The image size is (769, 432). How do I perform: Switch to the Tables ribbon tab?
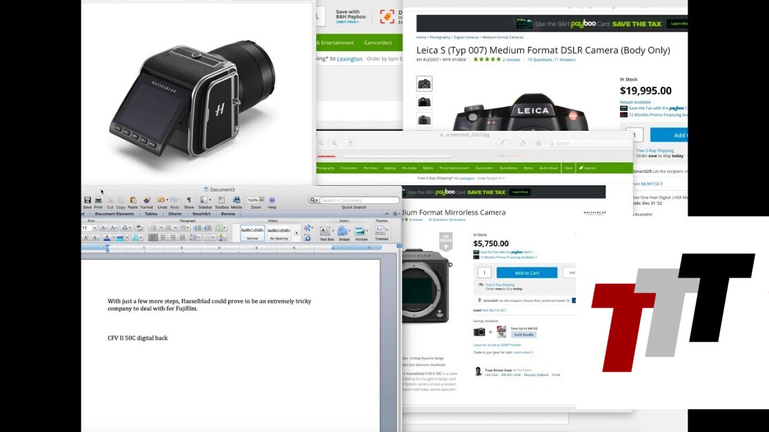click(x=151, y=214)
